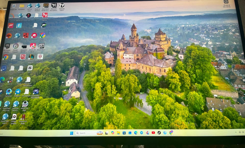This screenshot has height=148, width=245.
Task: Launch the Conqueror's Blade shortcut
Action: (23, 117)
